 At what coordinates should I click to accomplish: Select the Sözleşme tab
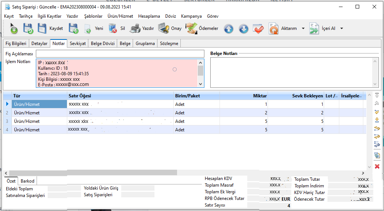pos(169,44)
